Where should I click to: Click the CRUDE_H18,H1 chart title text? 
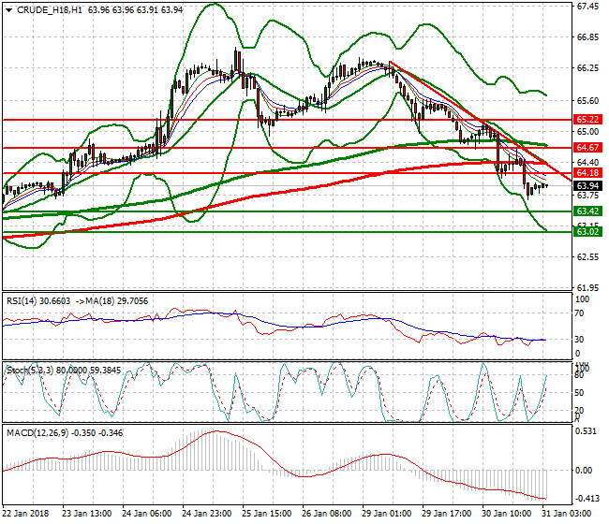click(50, 10)
